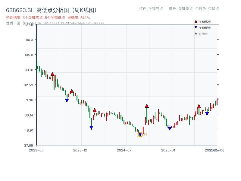Click the T1 annotation label on the chart
The image size is (241, 181).
tap(145, 134)
